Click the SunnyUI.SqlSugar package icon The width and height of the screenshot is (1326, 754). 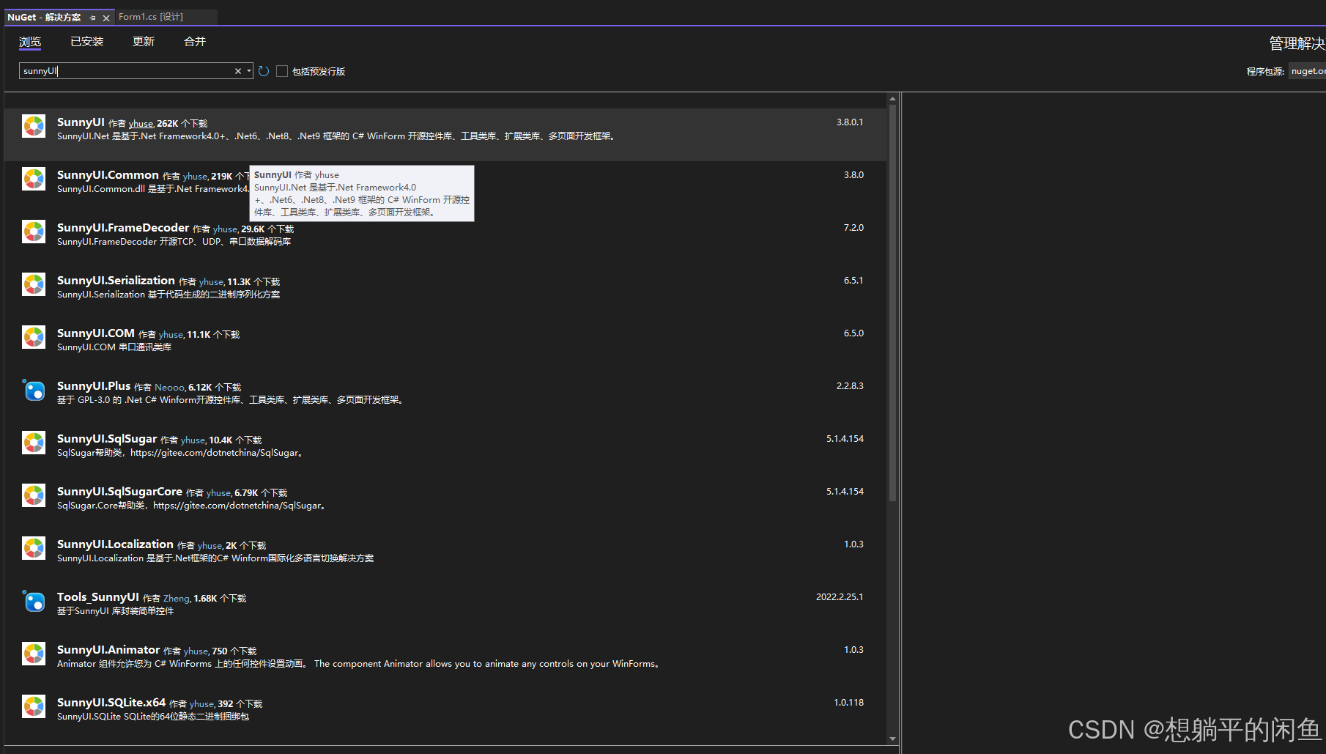pos(34,443)
